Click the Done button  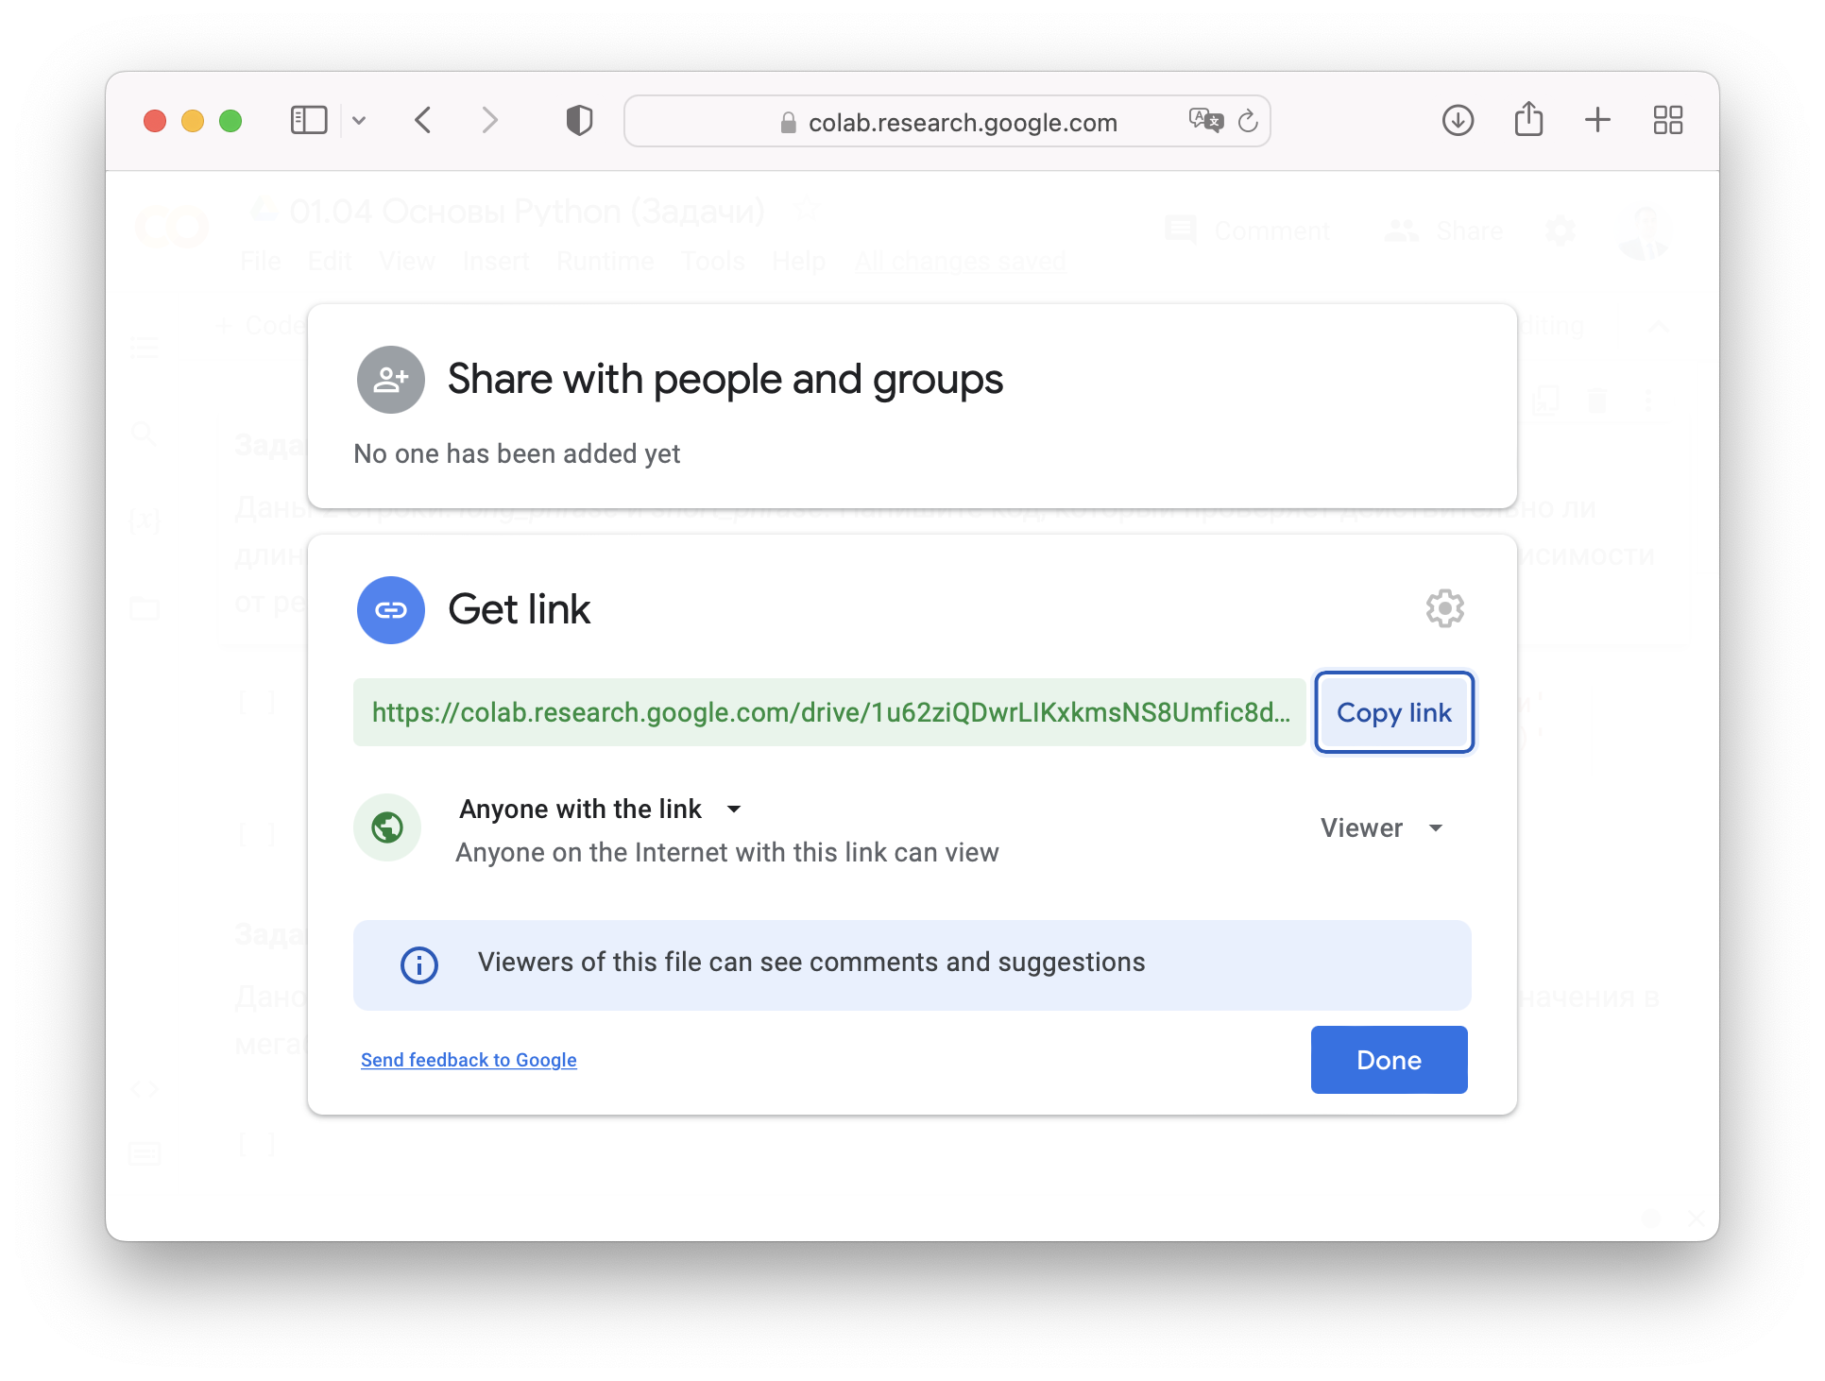(1389, 1061)
